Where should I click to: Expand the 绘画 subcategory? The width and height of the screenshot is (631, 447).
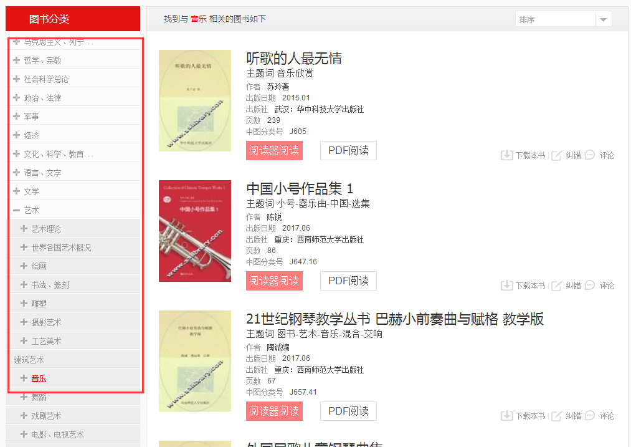(x=24, y=266)
